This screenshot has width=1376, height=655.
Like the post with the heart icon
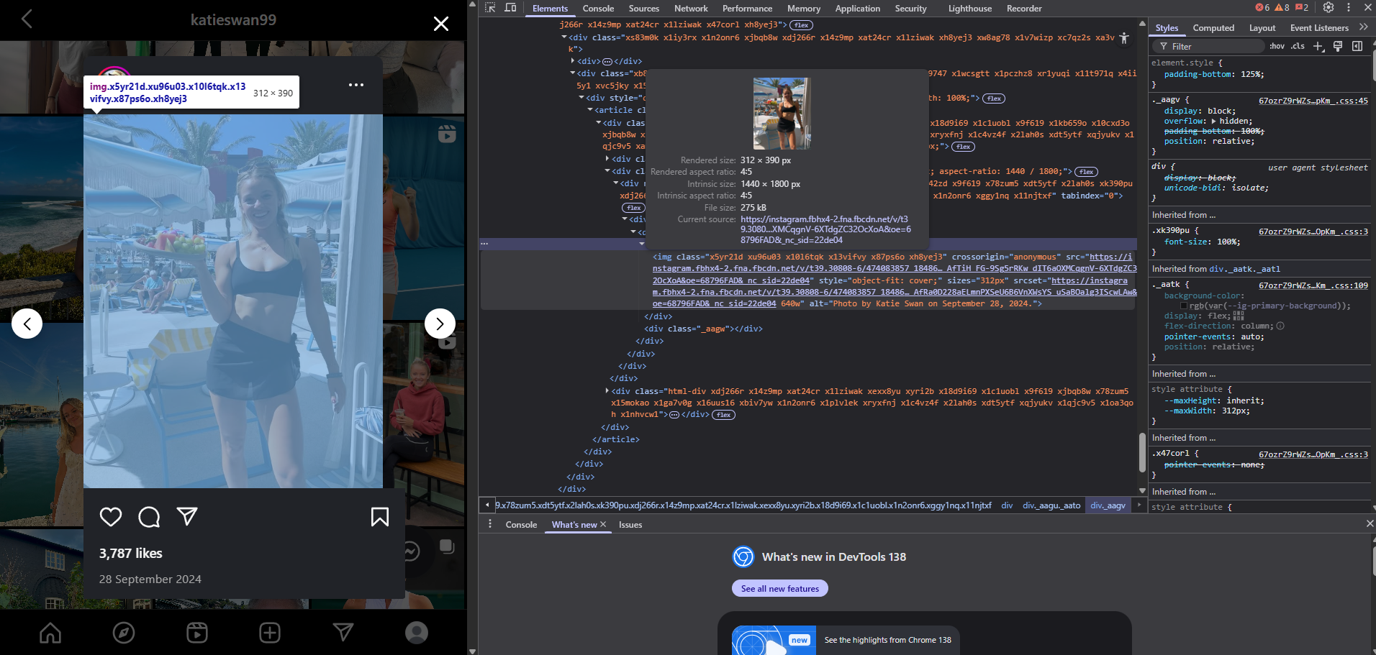[x=111, y=517]
